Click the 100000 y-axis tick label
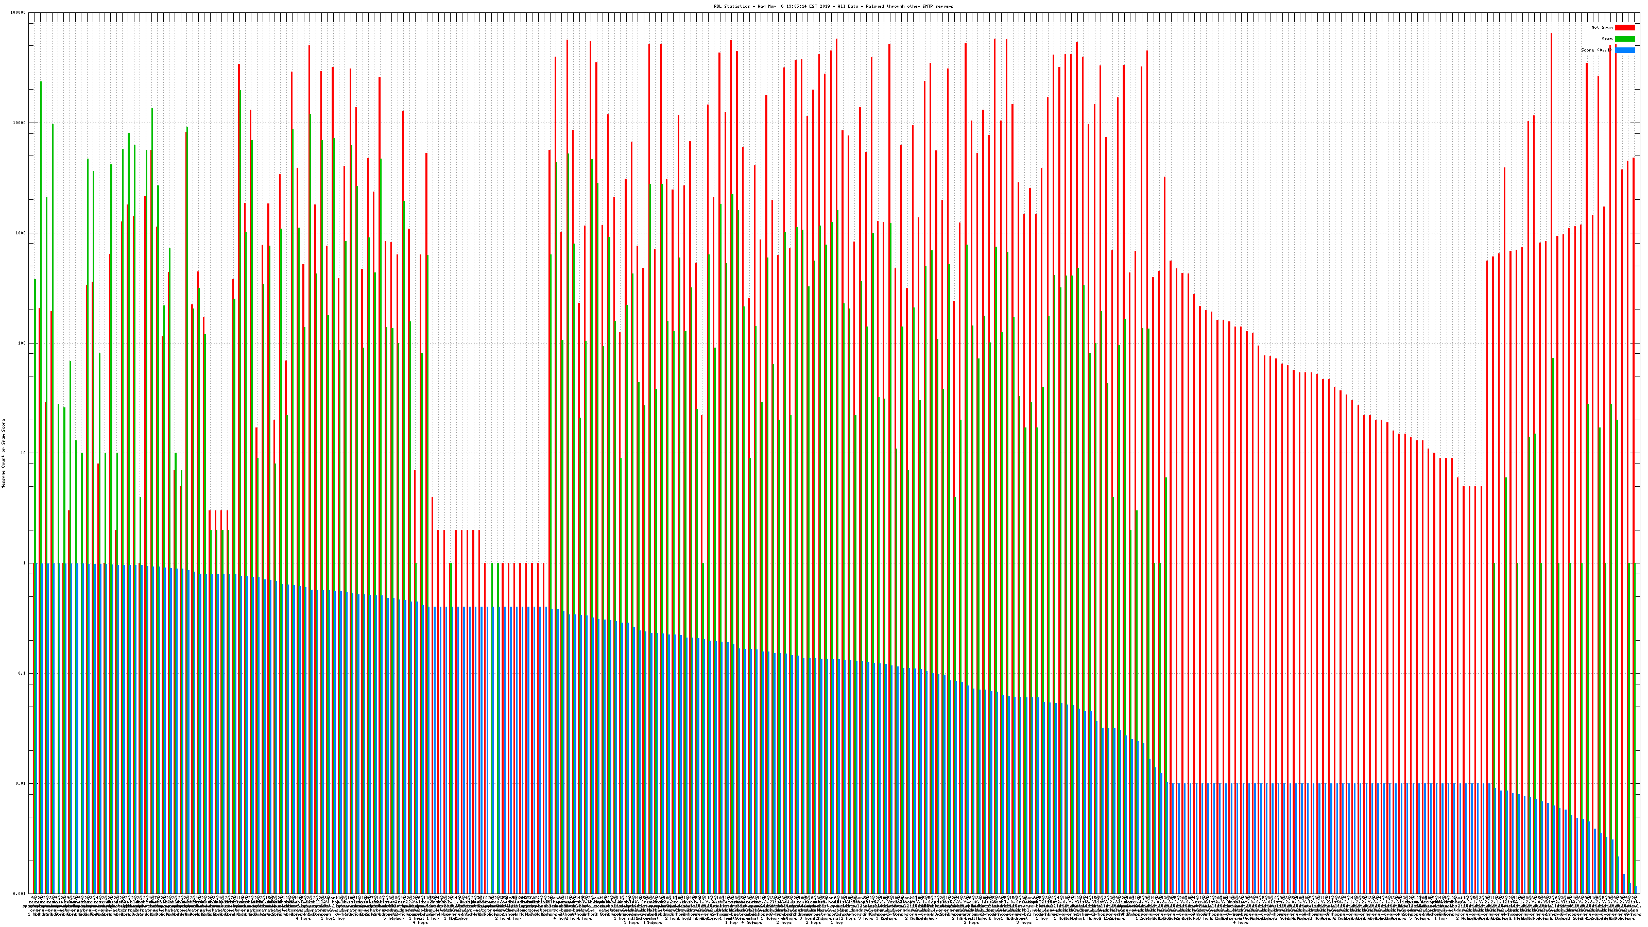This screenshot has width=1648, height=927. 19,13
